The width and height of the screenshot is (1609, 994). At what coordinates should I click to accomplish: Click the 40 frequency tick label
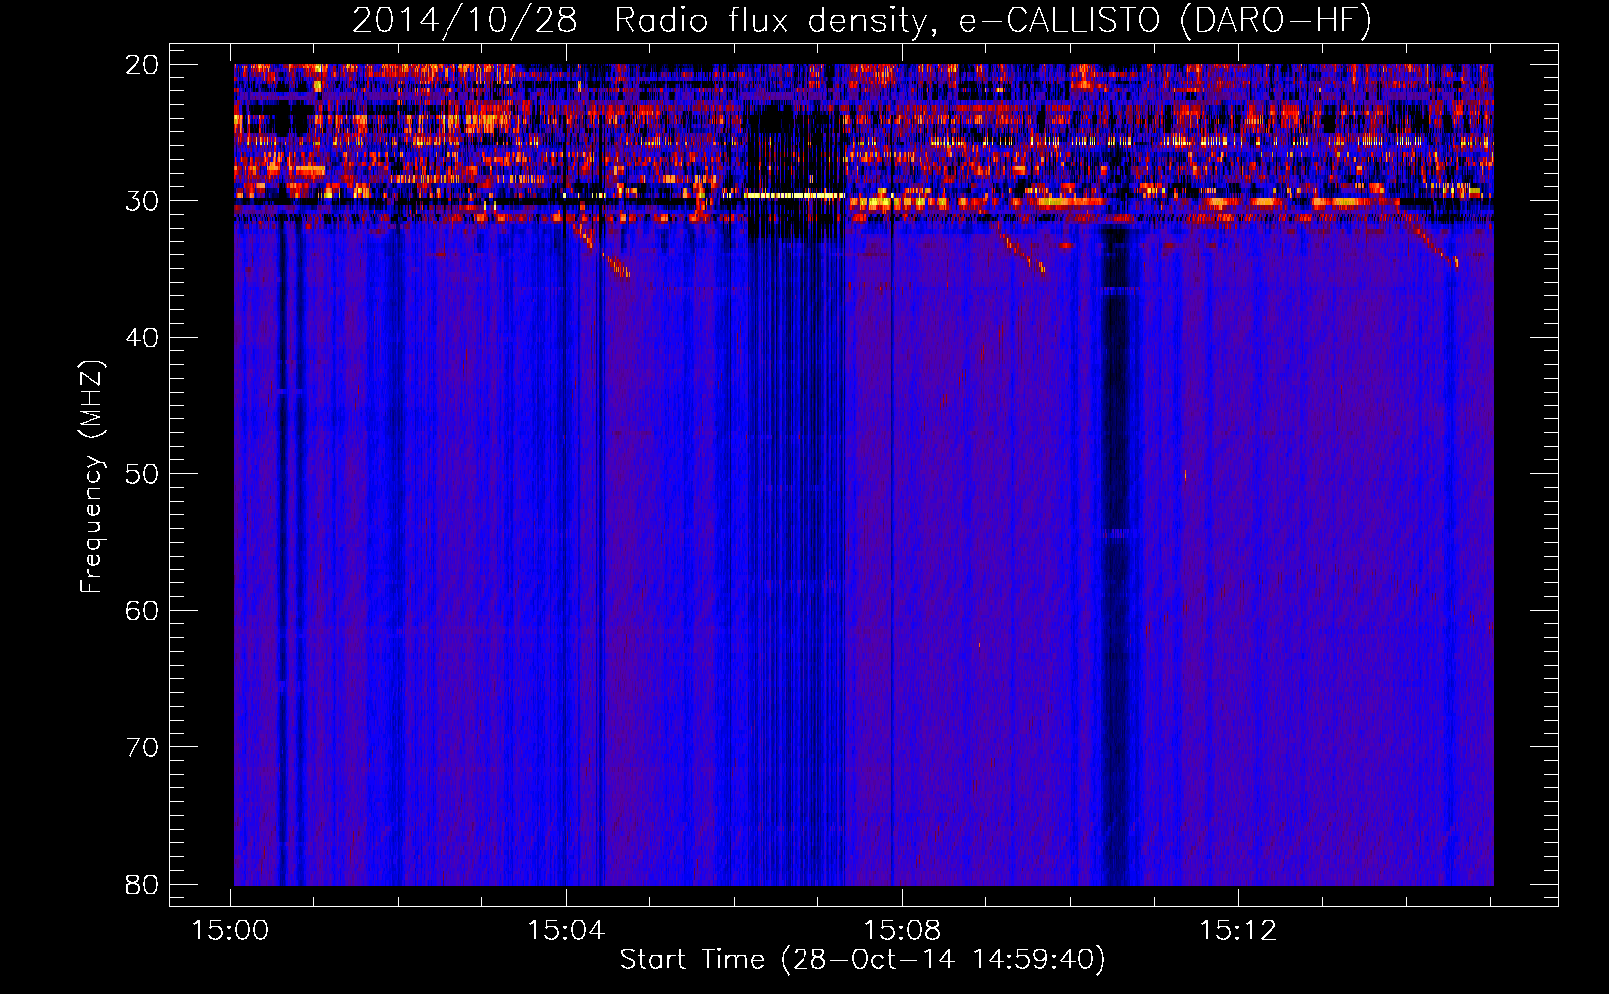[142, 338]
